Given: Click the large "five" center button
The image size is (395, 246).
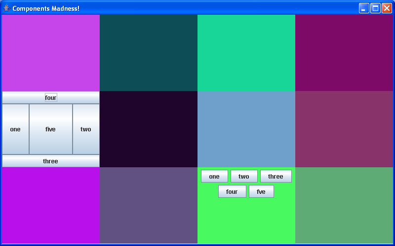Looking at the screenshot, I should (x=51, y=129).
